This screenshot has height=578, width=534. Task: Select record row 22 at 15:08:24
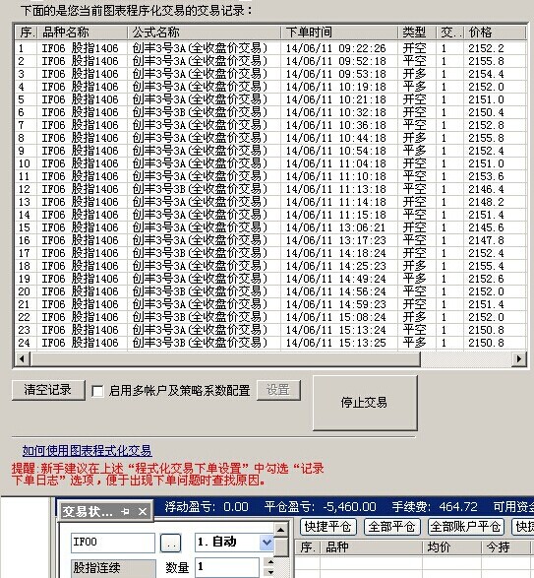pos(270,317)
